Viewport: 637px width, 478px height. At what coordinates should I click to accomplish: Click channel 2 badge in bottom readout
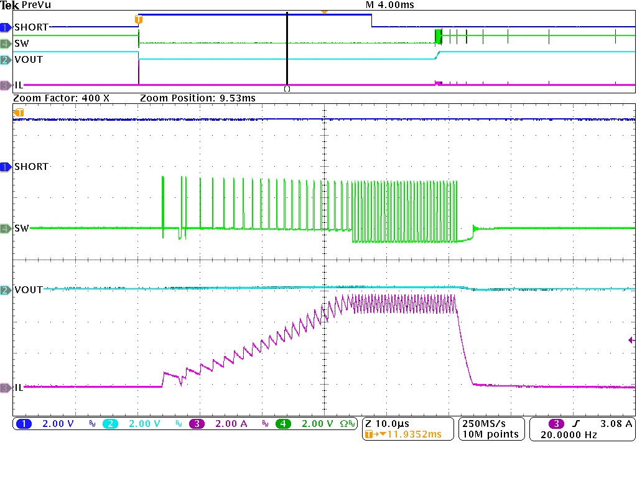109,424
